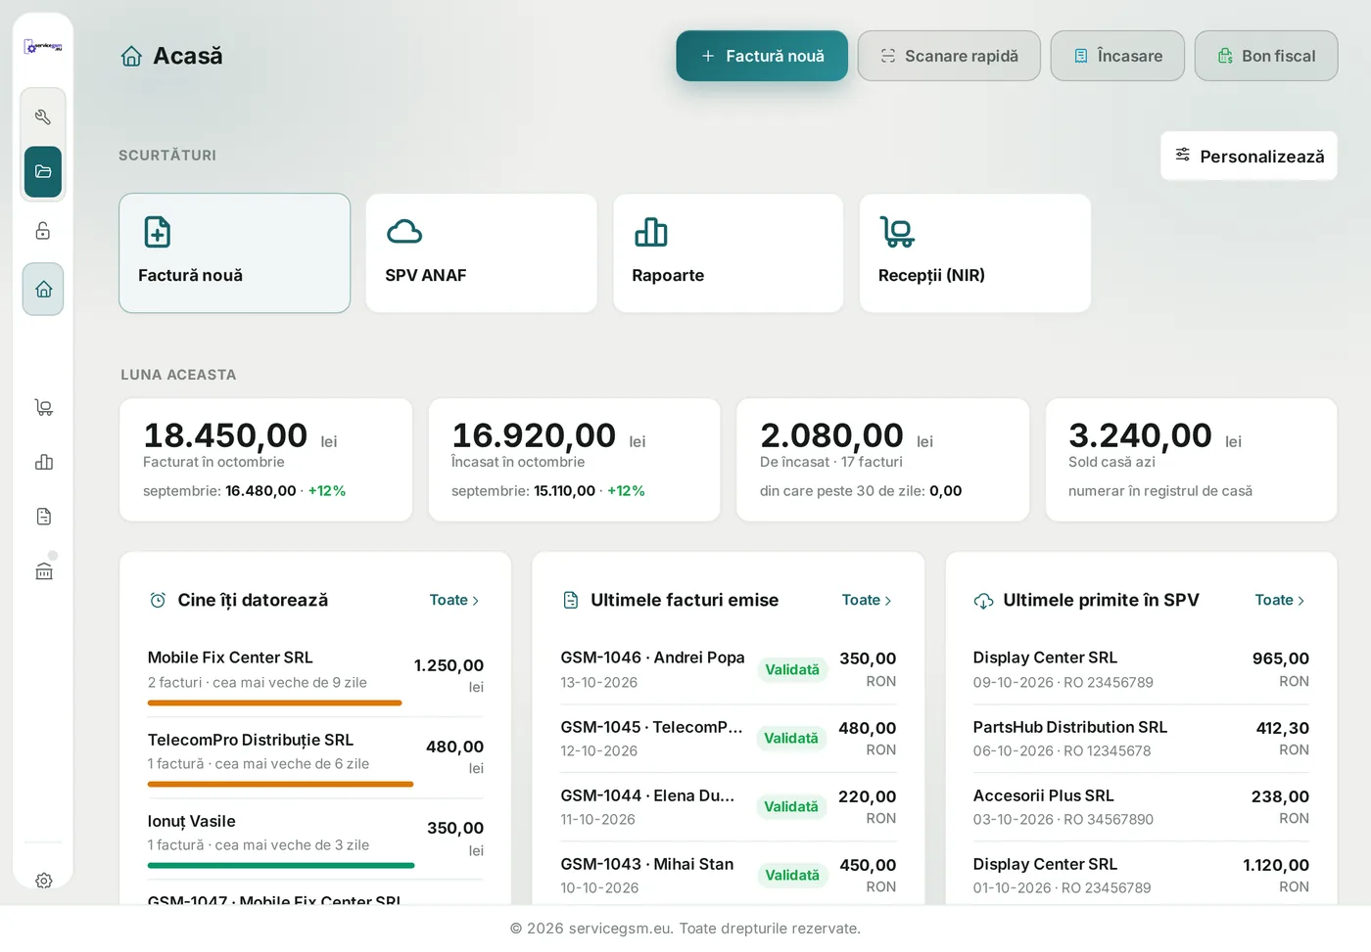
Task: Open invoice GSM-1046 Andrei Popa row
Action: pos(729,669)
